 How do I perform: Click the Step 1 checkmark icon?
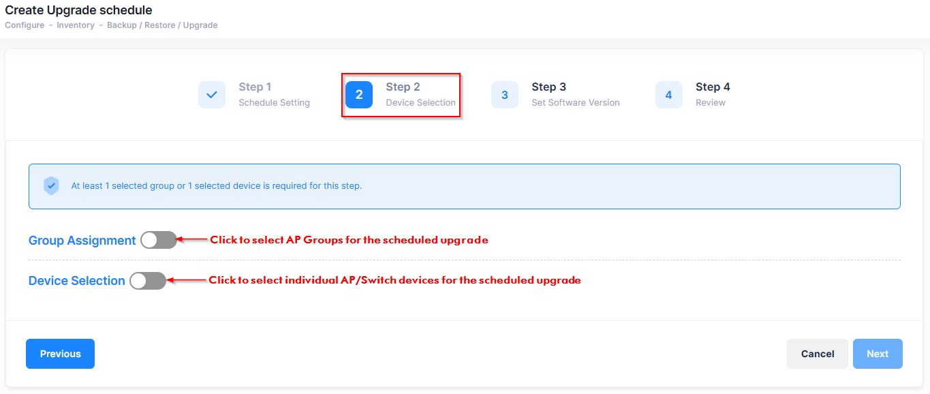pyautogui.click(x=212, y=95)
